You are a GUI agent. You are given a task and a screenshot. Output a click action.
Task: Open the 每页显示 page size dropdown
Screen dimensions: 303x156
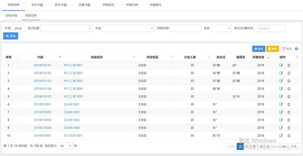(65, 146)
